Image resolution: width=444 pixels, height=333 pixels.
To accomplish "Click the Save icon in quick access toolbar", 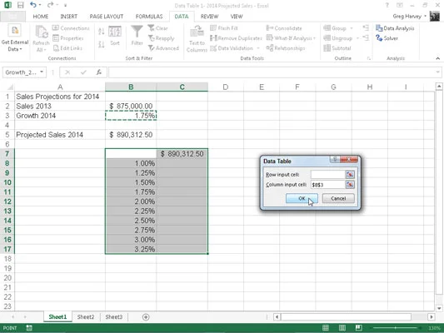I will (20, 5).
